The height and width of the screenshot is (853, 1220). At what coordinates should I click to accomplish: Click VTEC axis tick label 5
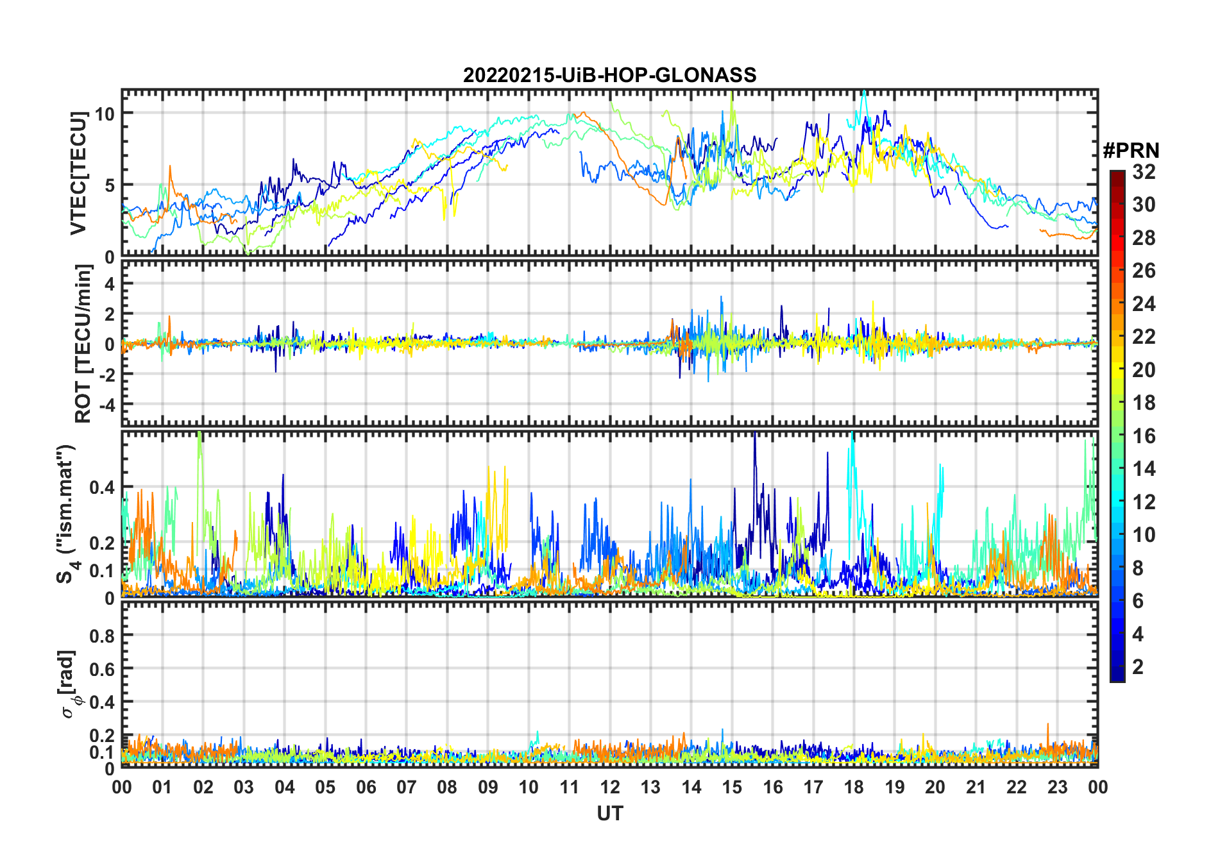(110, 185)
